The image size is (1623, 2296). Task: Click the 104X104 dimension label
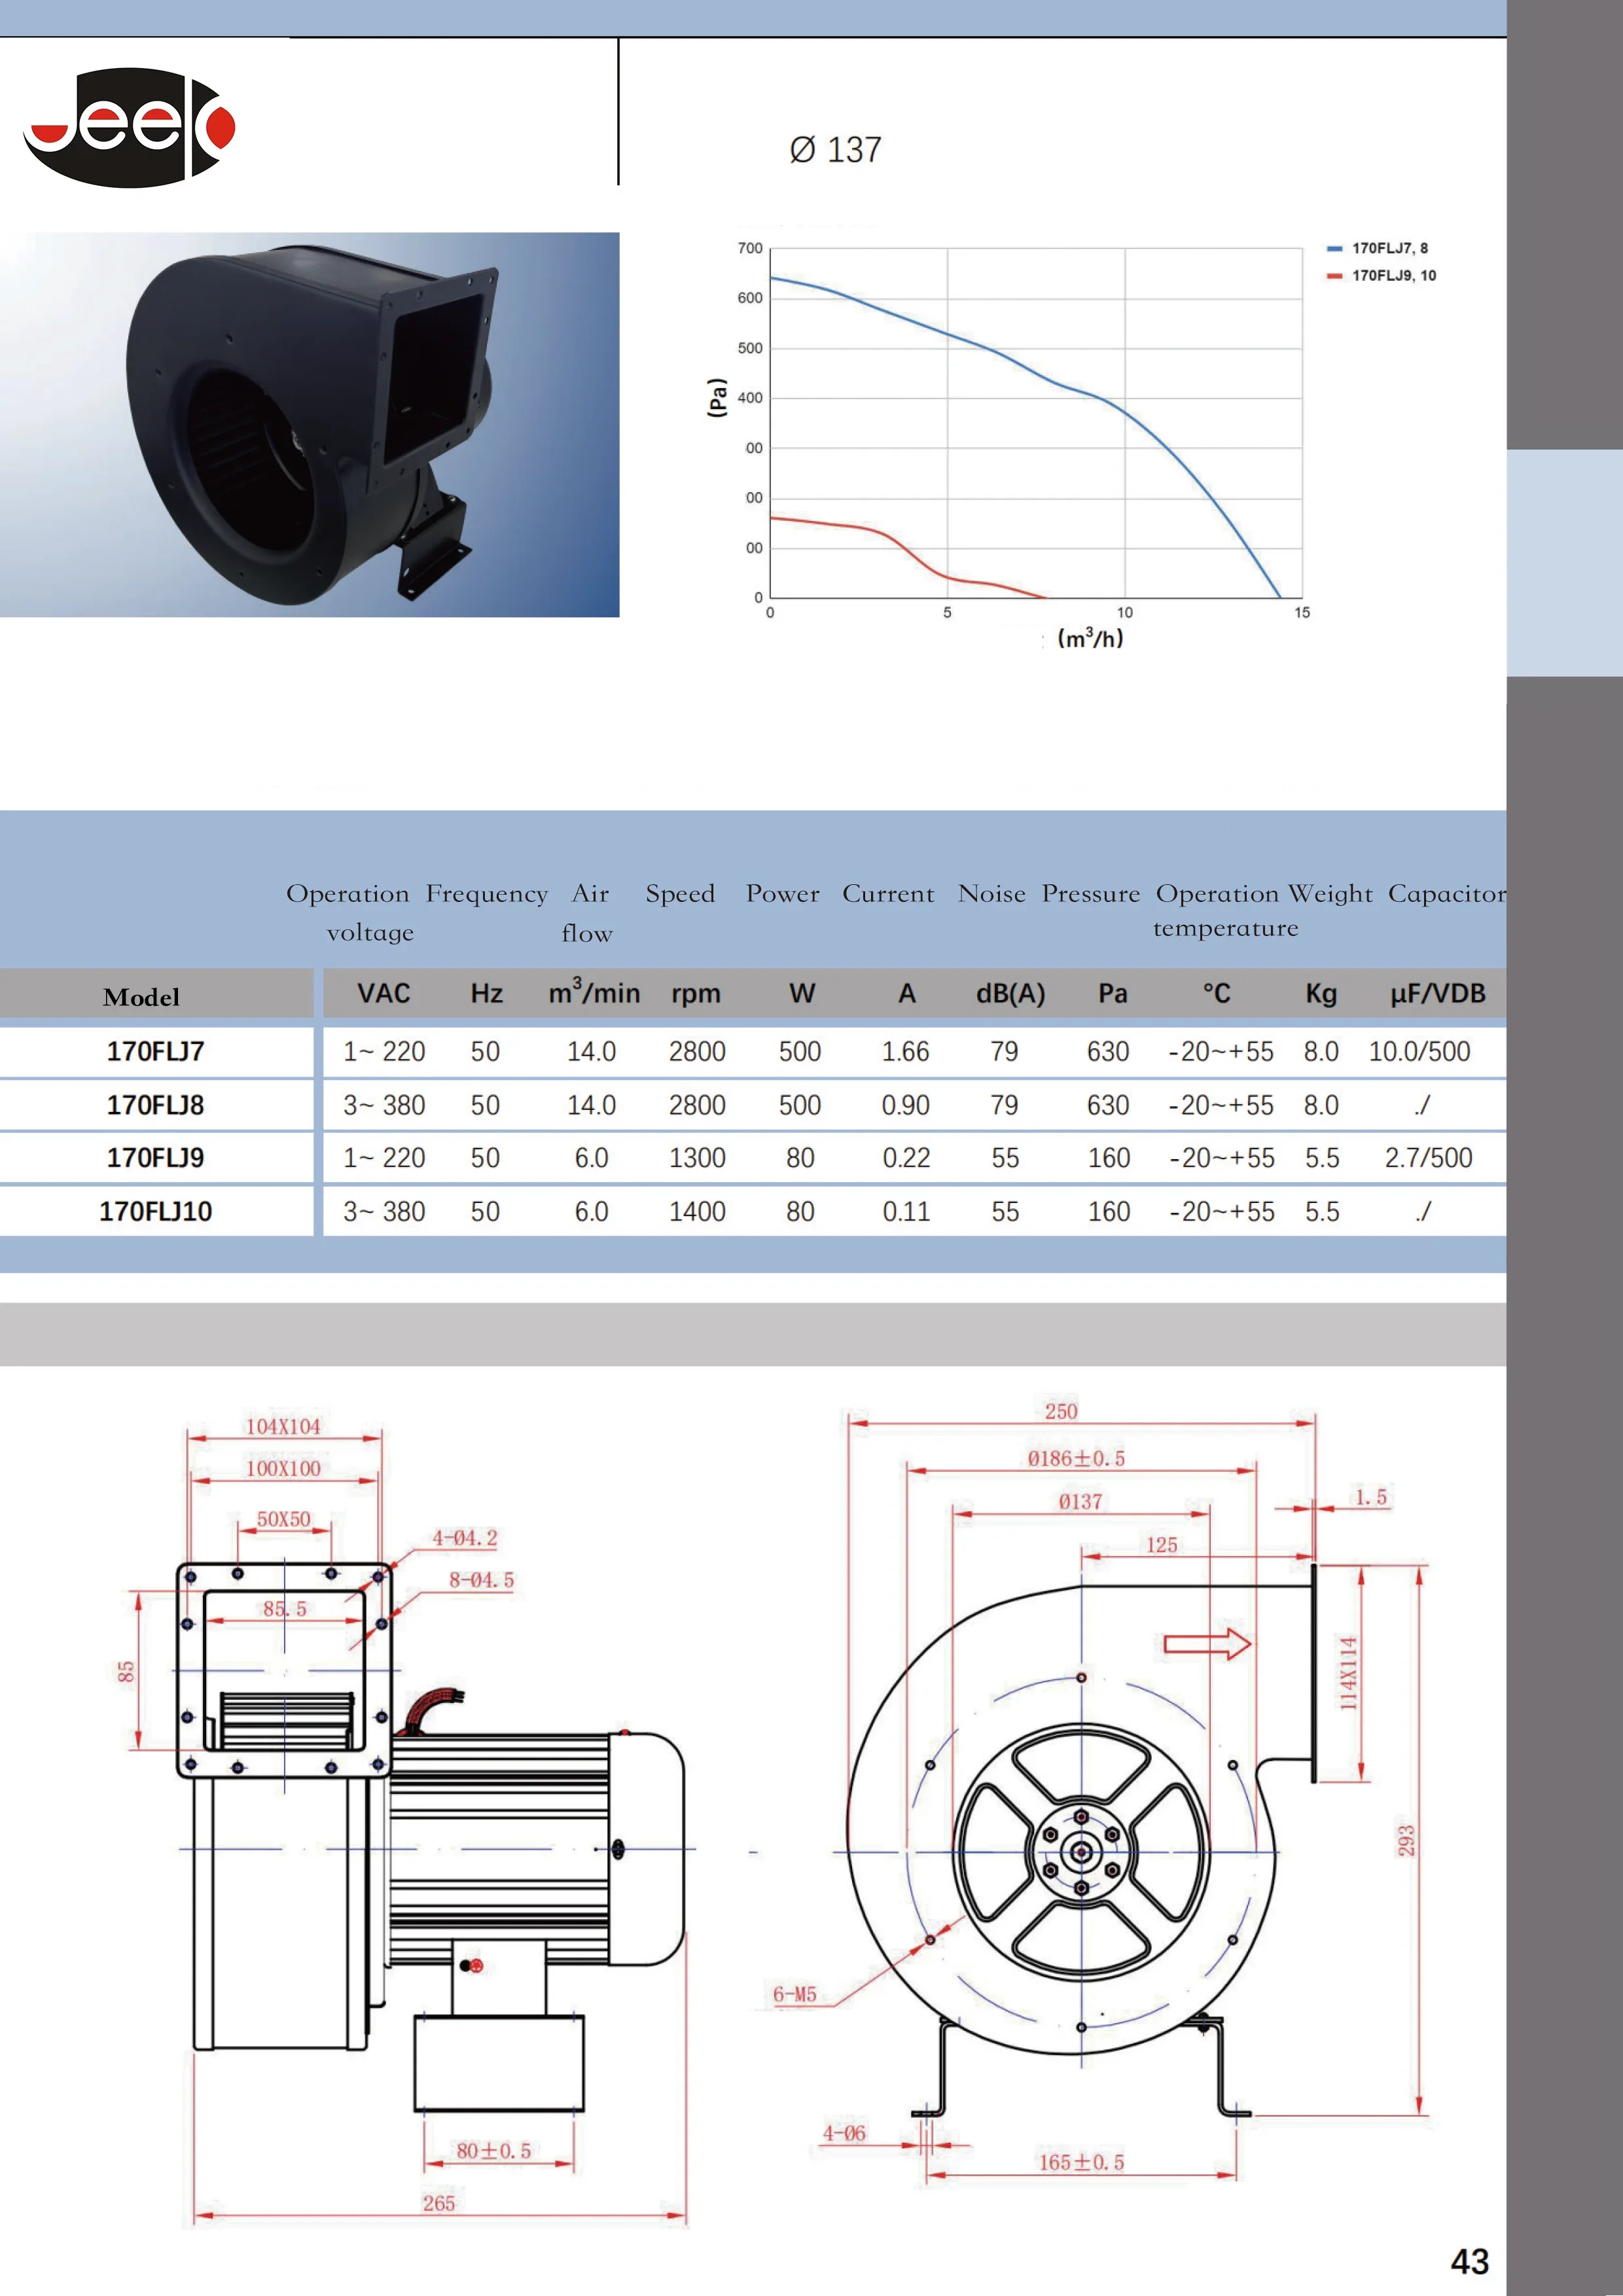click(x=284, y=1427)
